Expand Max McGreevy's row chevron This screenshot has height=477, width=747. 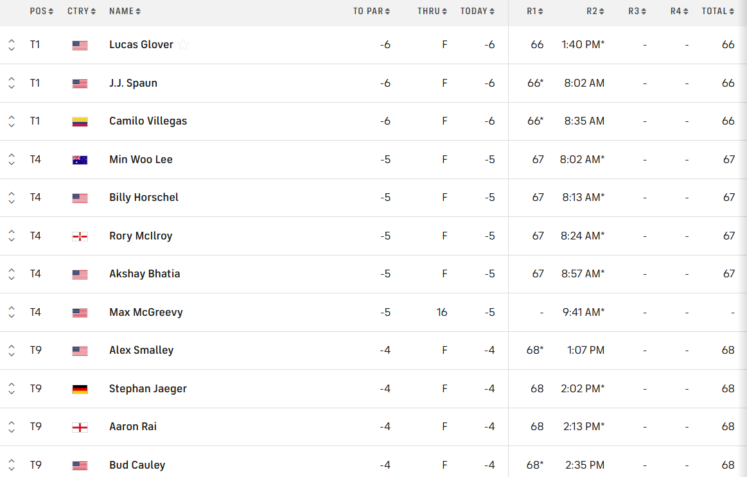[x=12, y=313]
